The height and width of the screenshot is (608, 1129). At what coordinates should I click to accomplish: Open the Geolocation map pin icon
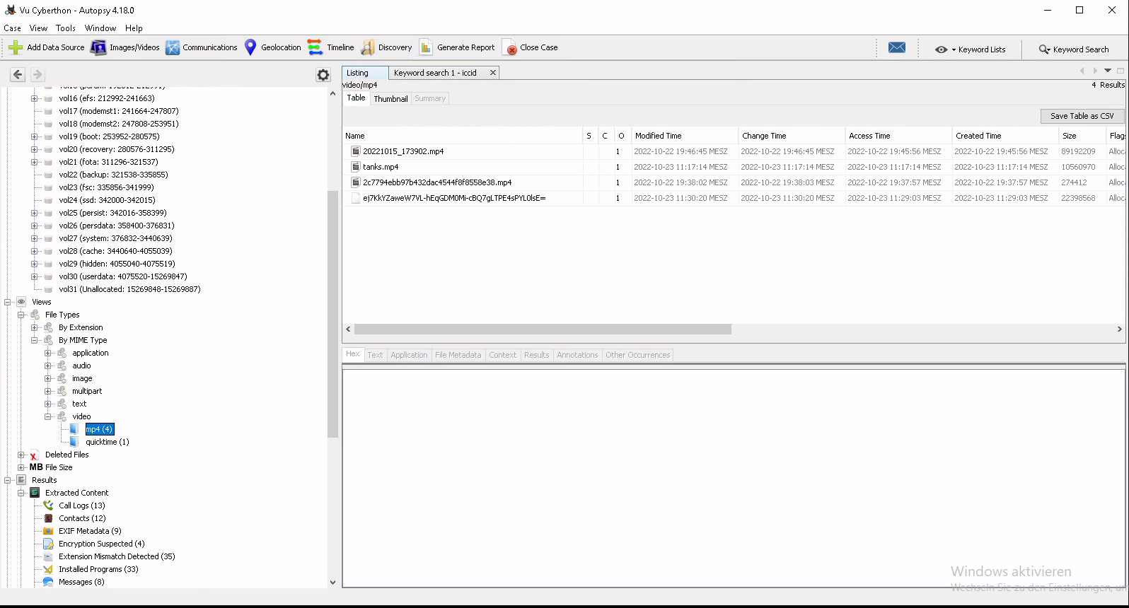(x=250, y=47)
